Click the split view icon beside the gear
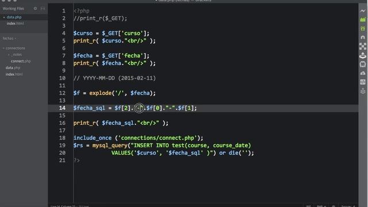 [43, 9]
